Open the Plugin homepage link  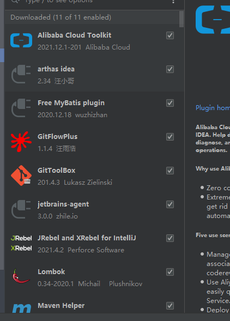tap(213, 108)
